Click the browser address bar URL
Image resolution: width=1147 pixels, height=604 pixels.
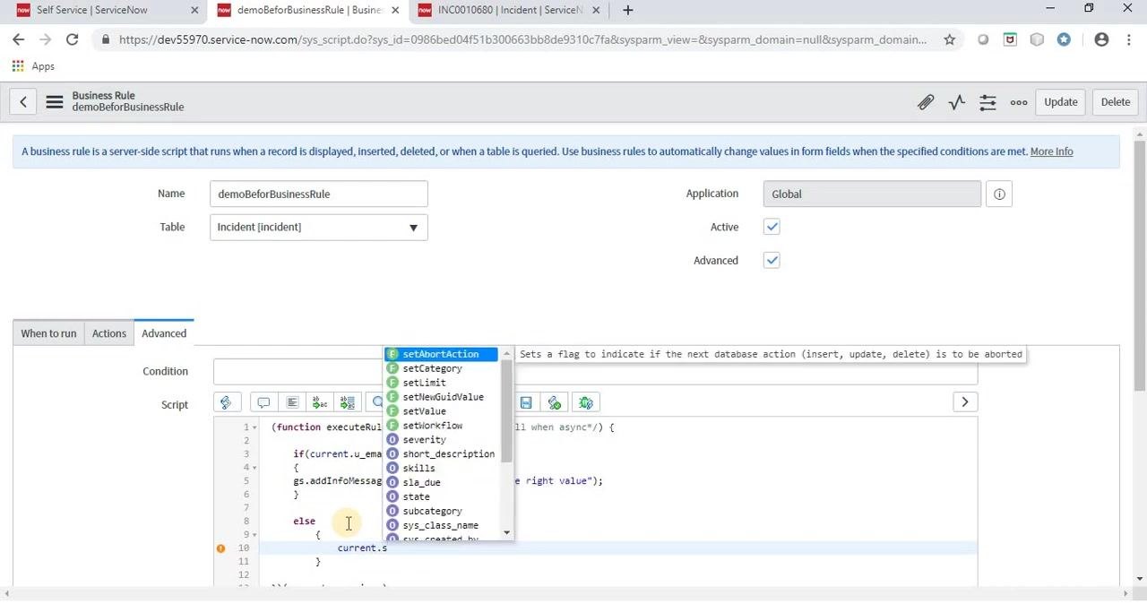522,39
